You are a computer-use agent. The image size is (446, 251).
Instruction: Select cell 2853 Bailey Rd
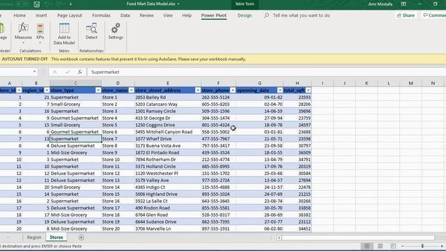[x=167, y=98]
